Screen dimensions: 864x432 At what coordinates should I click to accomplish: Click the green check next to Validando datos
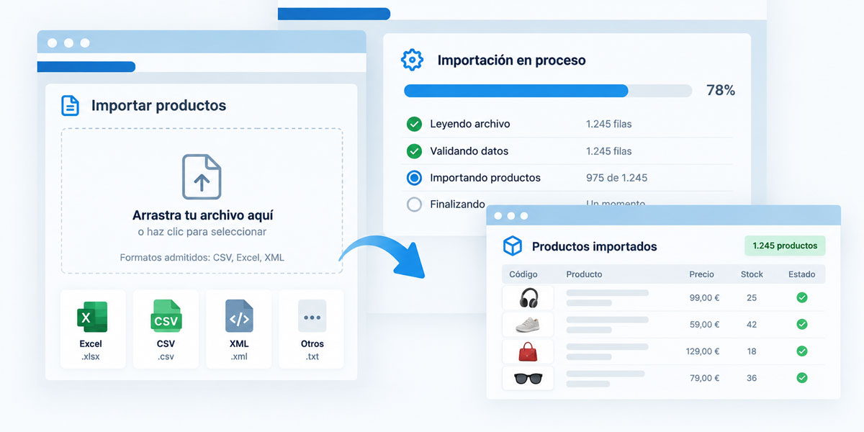(x=414, y=151)
